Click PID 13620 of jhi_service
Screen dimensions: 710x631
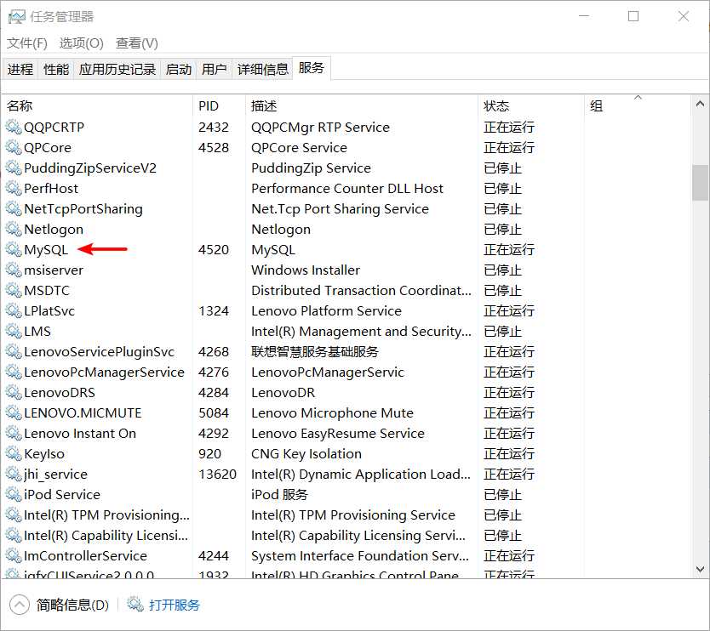click(217, 474)
